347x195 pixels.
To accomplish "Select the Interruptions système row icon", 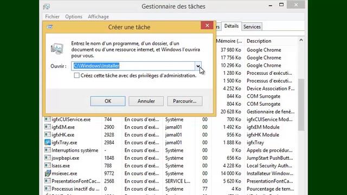I will coord(47,150).
